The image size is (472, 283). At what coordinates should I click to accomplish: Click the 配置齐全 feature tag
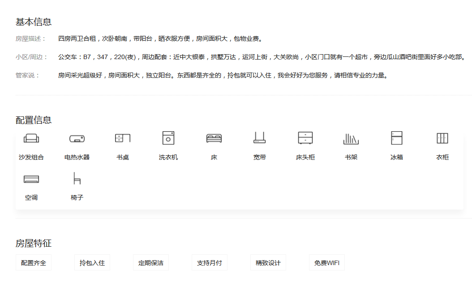34,263
